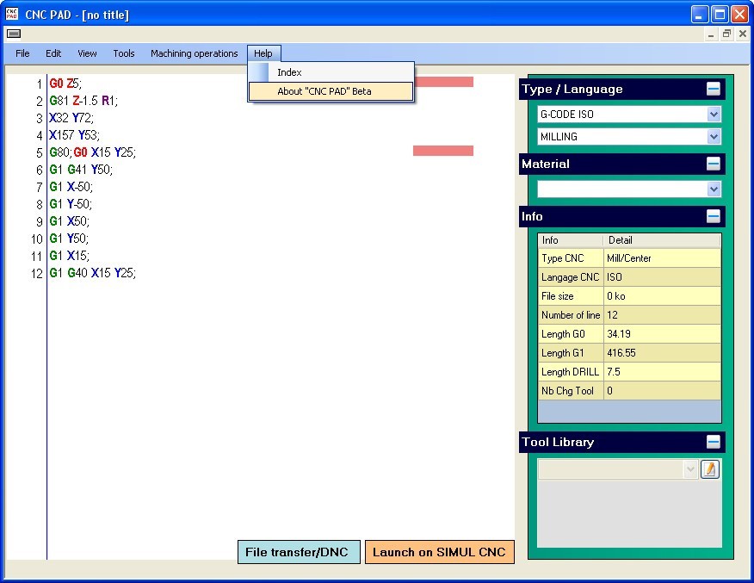Viewport: 754px width, 583px height.
Task: Open the tool library editor pencil icon
Action: pos(710,470)
